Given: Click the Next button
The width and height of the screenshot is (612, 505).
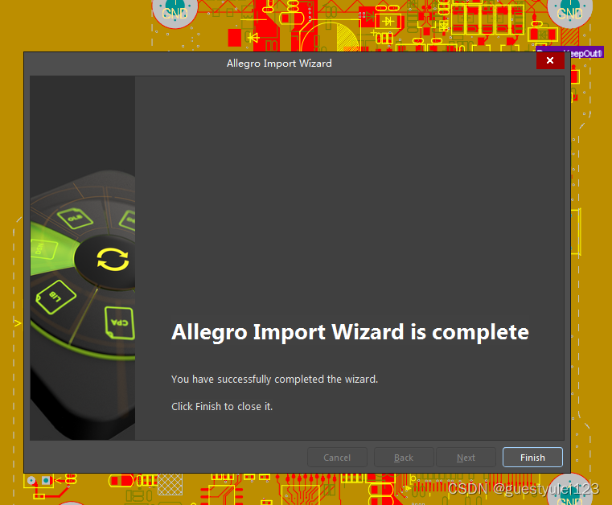Looking at the screenshot, I should coord(466,457).
